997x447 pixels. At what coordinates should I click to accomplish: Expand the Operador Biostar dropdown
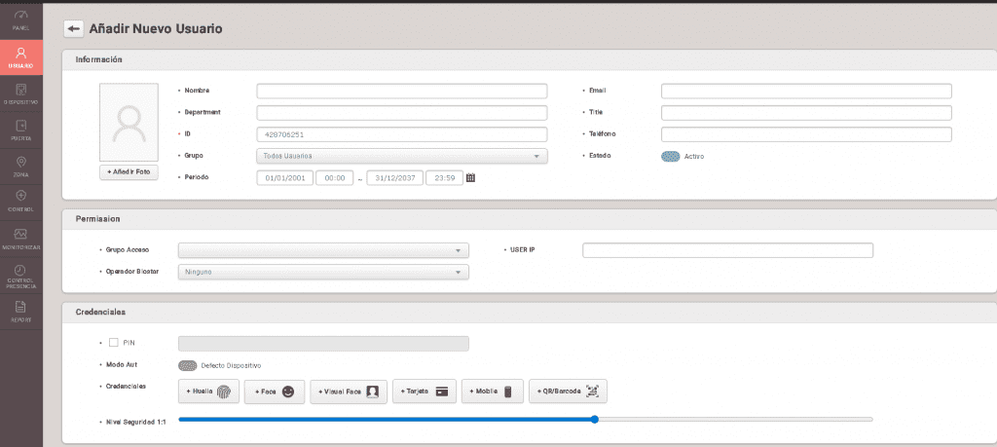coord(323,272)
